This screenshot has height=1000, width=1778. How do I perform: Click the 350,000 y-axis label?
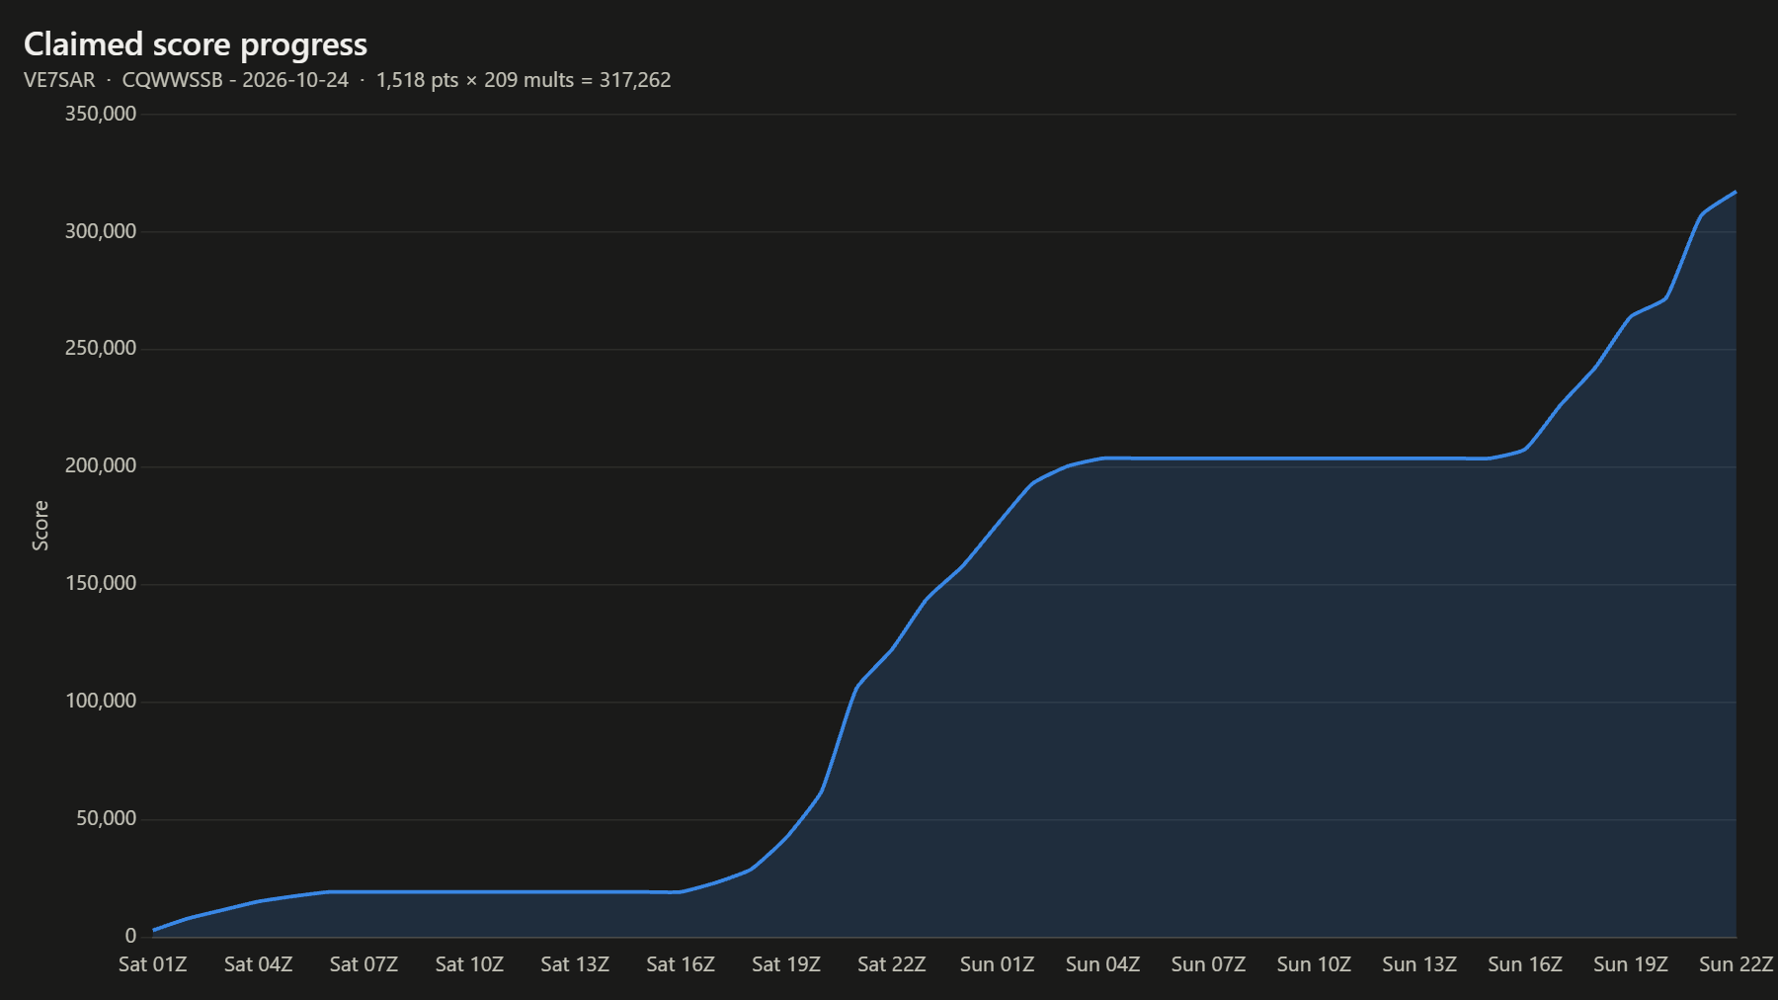pyautogui.click(x=101, y=114)
